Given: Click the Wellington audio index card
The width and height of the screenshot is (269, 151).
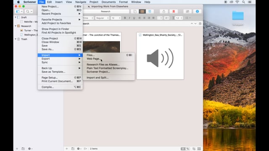Looking at the screenshot, I should click(160, 56).
